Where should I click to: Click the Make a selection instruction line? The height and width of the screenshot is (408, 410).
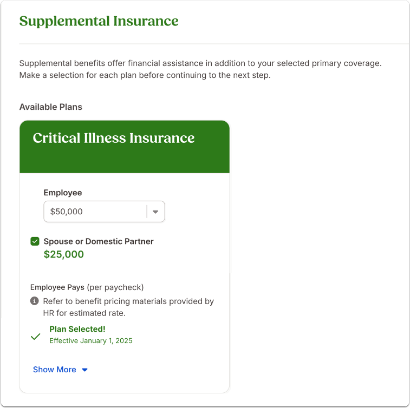(x=145, y=75)
